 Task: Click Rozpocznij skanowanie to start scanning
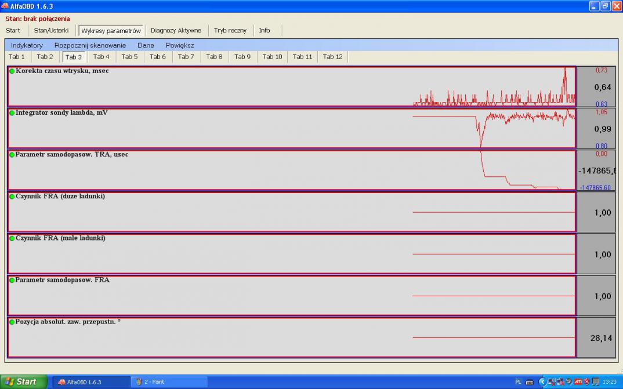[90, 45]
